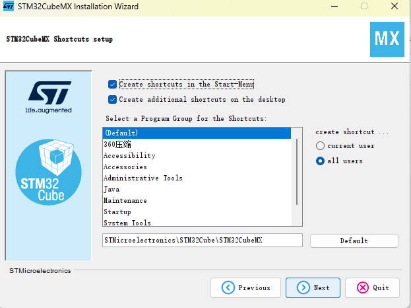Choose the Startup program group
411x308 pixels.
[x=197, y=212]
